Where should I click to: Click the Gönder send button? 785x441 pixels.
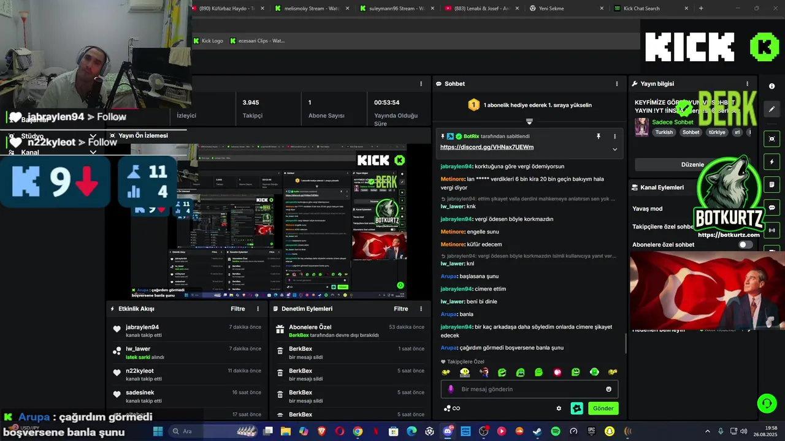pyautogui.click(x=603, y=409)
